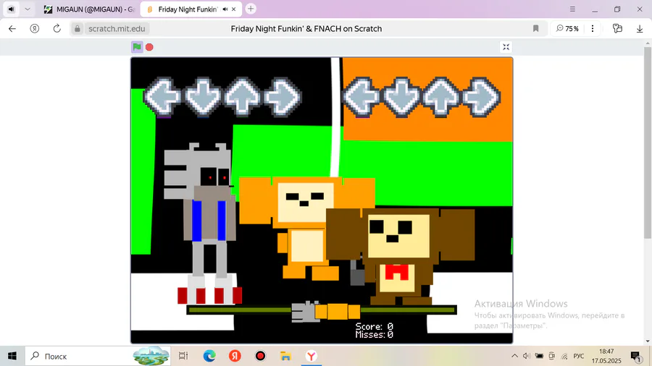
Task: Open the screen recorder taskbar app
Action: pos(260,356)
